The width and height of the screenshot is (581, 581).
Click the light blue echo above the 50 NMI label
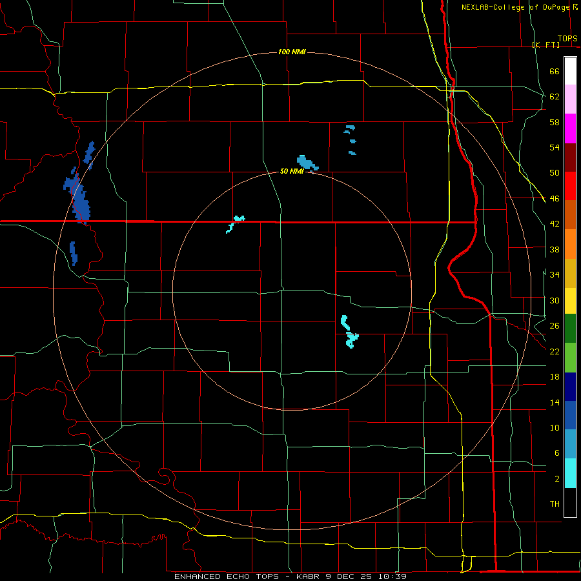[307, 163]
